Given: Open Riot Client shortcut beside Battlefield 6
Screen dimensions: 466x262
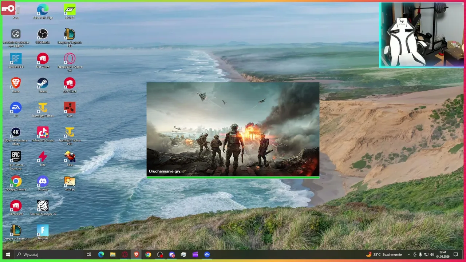Looking at the screenshot, I should [43, 61].
